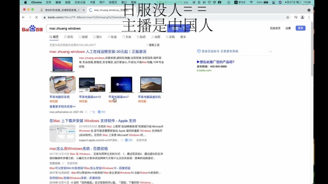
Task: Select the 图片 search category
Action: 97,37
